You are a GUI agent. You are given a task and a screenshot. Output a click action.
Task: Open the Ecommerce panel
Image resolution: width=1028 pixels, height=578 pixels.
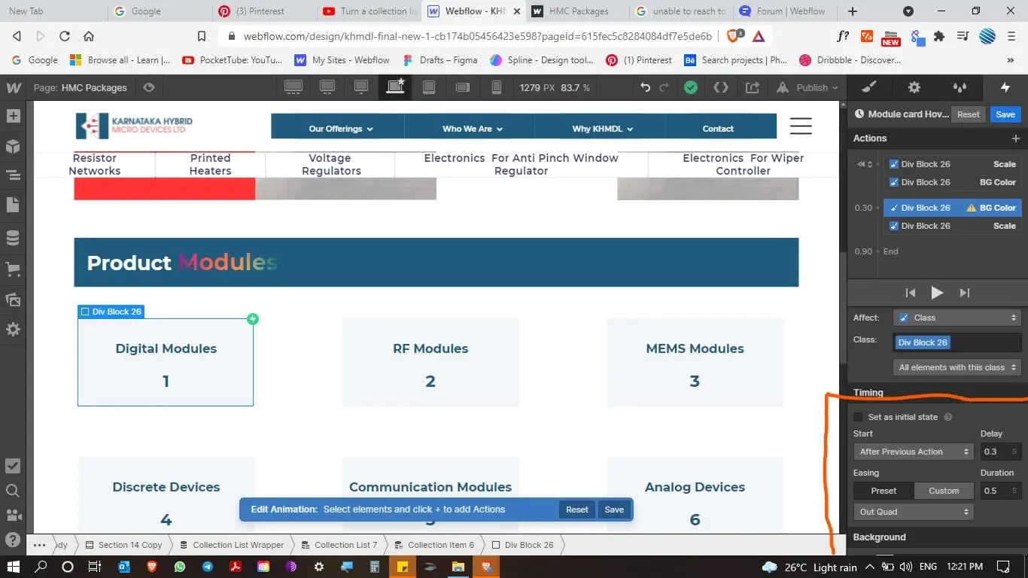pyautogui.click(x=14, y=269)
